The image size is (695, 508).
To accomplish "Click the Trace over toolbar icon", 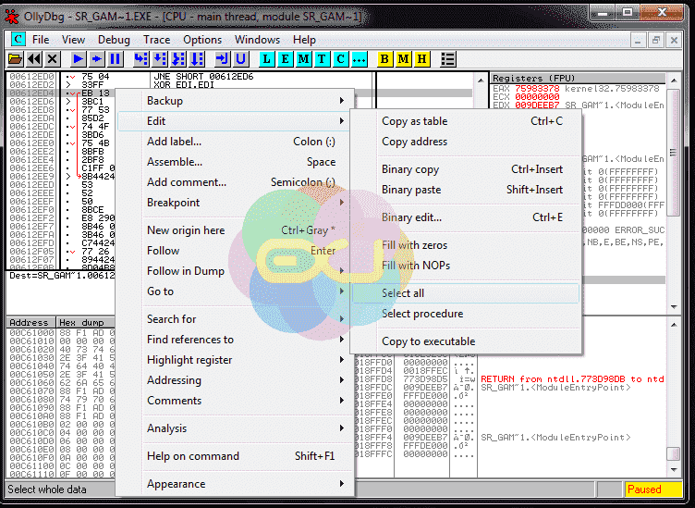I will tap(197, 58).
